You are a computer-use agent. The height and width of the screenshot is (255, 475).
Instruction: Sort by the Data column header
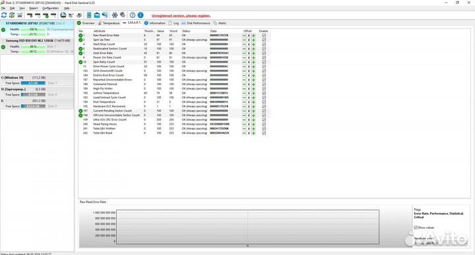213,31
